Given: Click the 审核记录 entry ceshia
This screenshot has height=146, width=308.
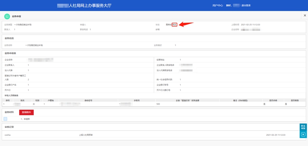Looking at the screenshot, I should click(x=7, y=135).
